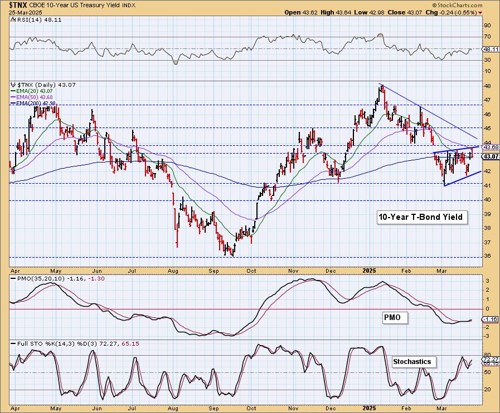The image size is (500, 413).
Task: Click the Low 42.98 value in header
Action: click(369, 12)
